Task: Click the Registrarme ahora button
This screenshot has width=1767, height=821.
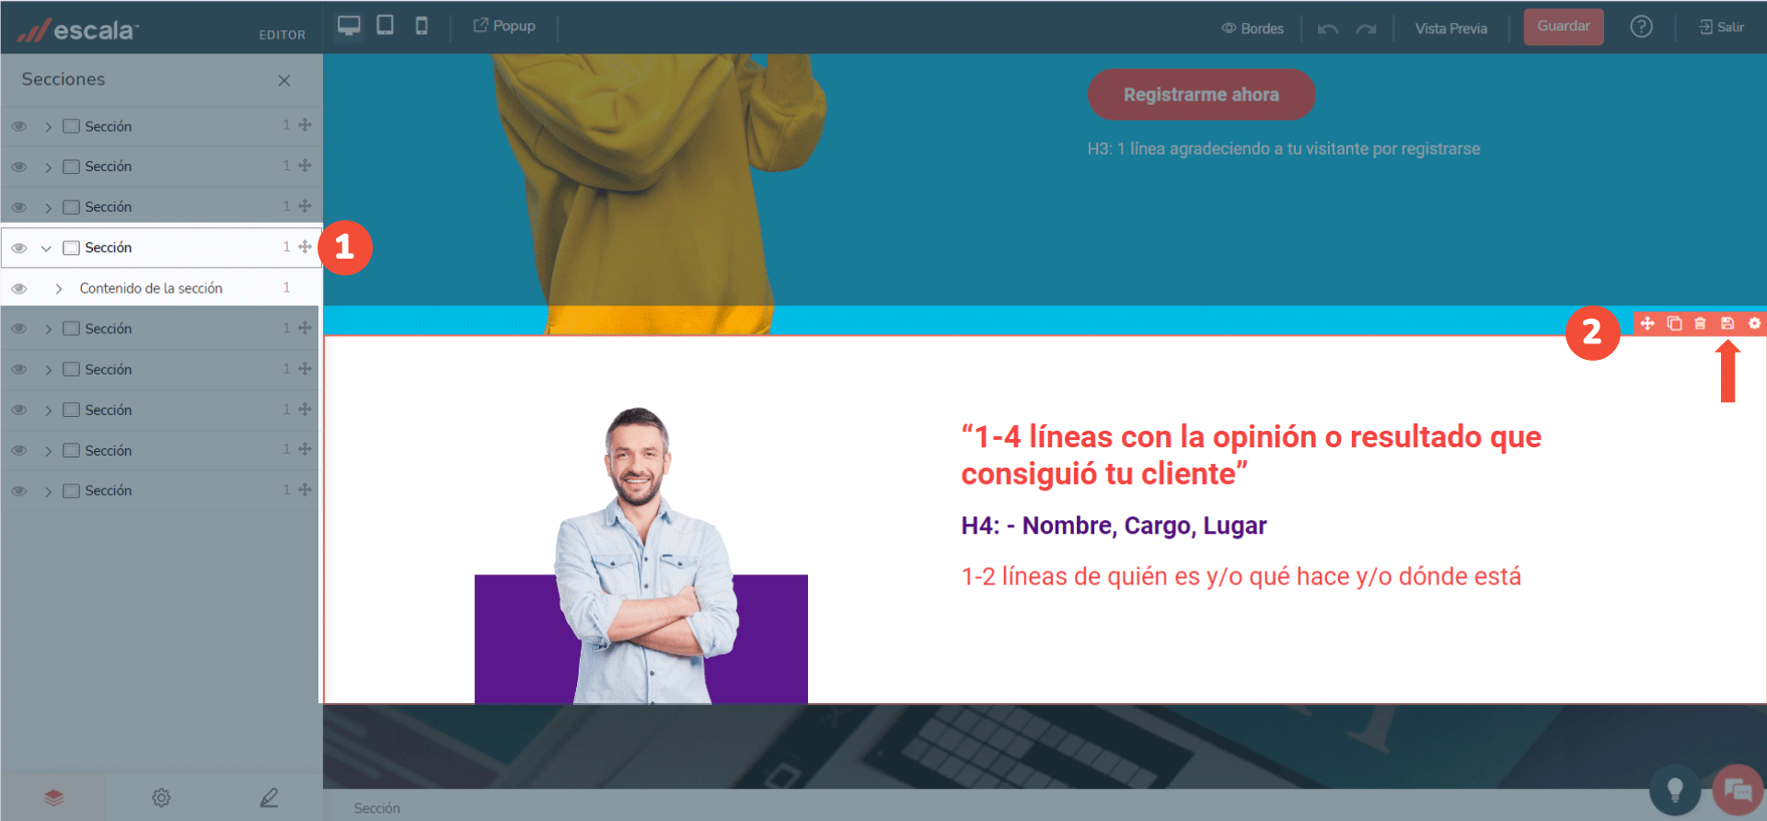Action: [1201, 95]
